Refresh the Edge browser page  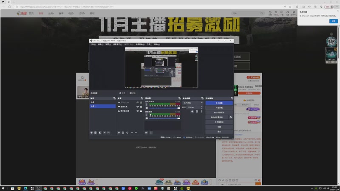[x=9, y=7]
